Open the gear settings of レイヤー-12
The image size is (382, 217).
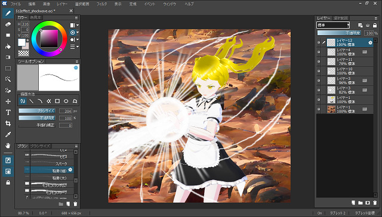coord(370,42)
